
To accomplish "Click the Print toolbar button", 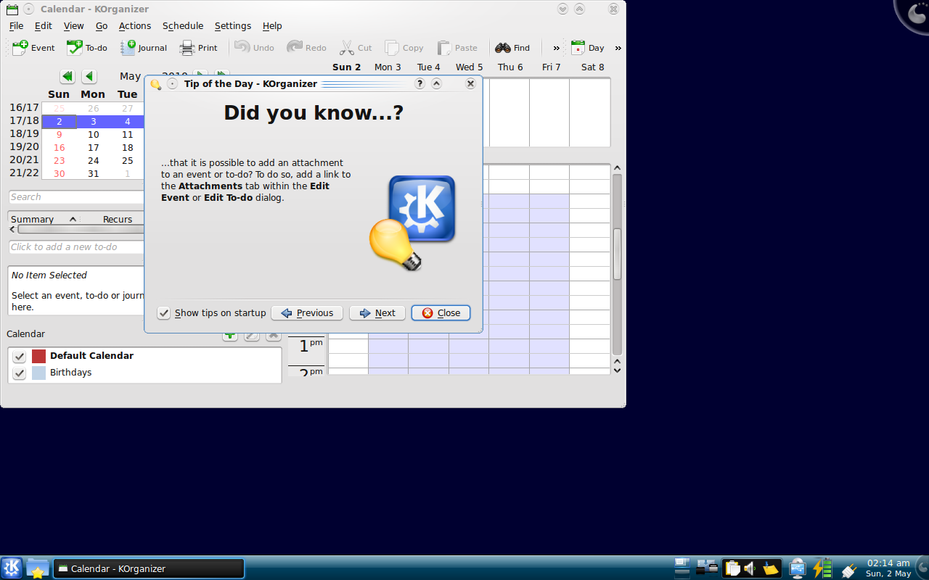I will (x=199, y=48).
